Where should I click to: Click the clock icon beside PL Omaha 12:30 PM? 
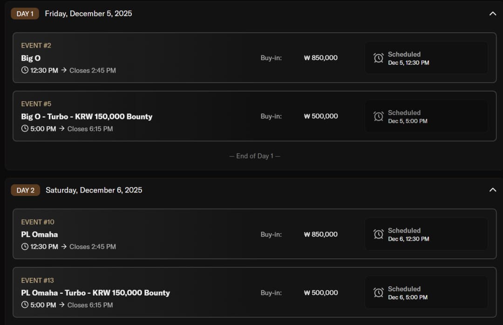tap(25, 247)
